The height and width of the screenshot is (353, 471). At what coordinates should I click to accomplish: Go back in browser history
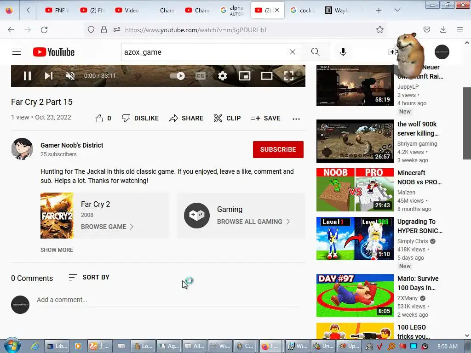(x=11, y=29)
